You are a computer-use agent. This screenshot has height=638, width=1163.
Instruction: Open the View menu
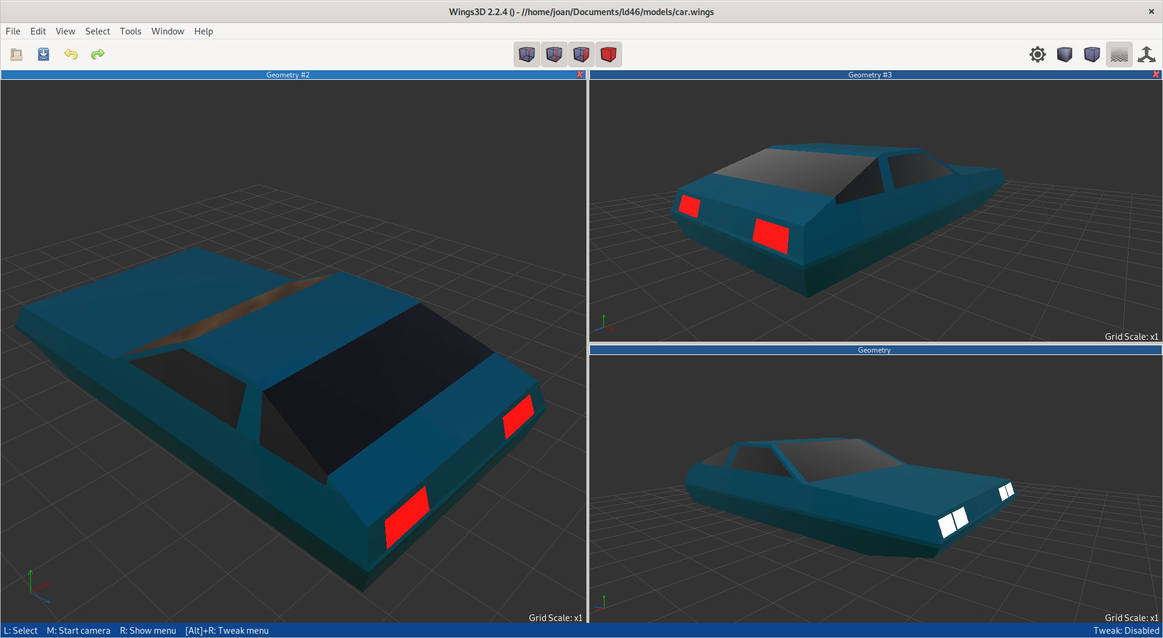coord(65,31)
